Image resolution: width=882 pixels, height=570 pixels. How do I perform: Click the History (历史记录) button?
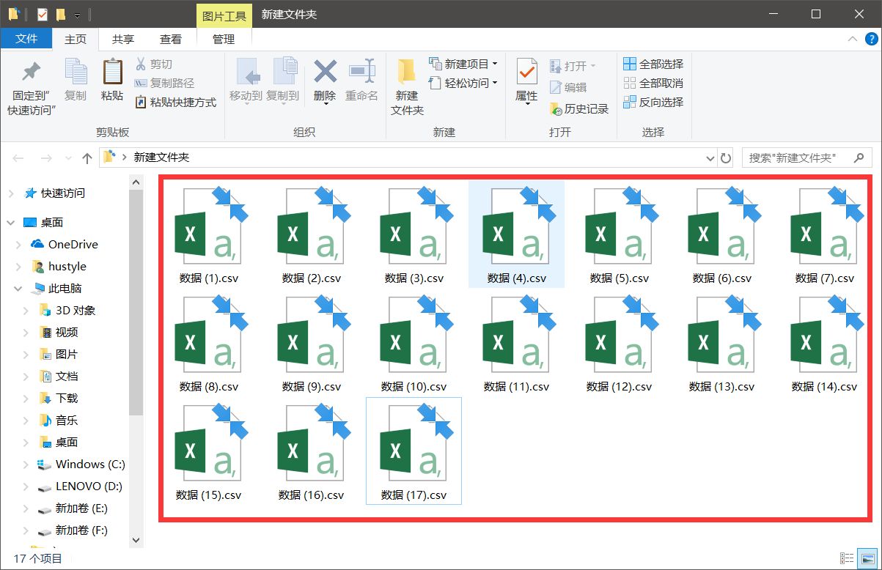point(579,108)
